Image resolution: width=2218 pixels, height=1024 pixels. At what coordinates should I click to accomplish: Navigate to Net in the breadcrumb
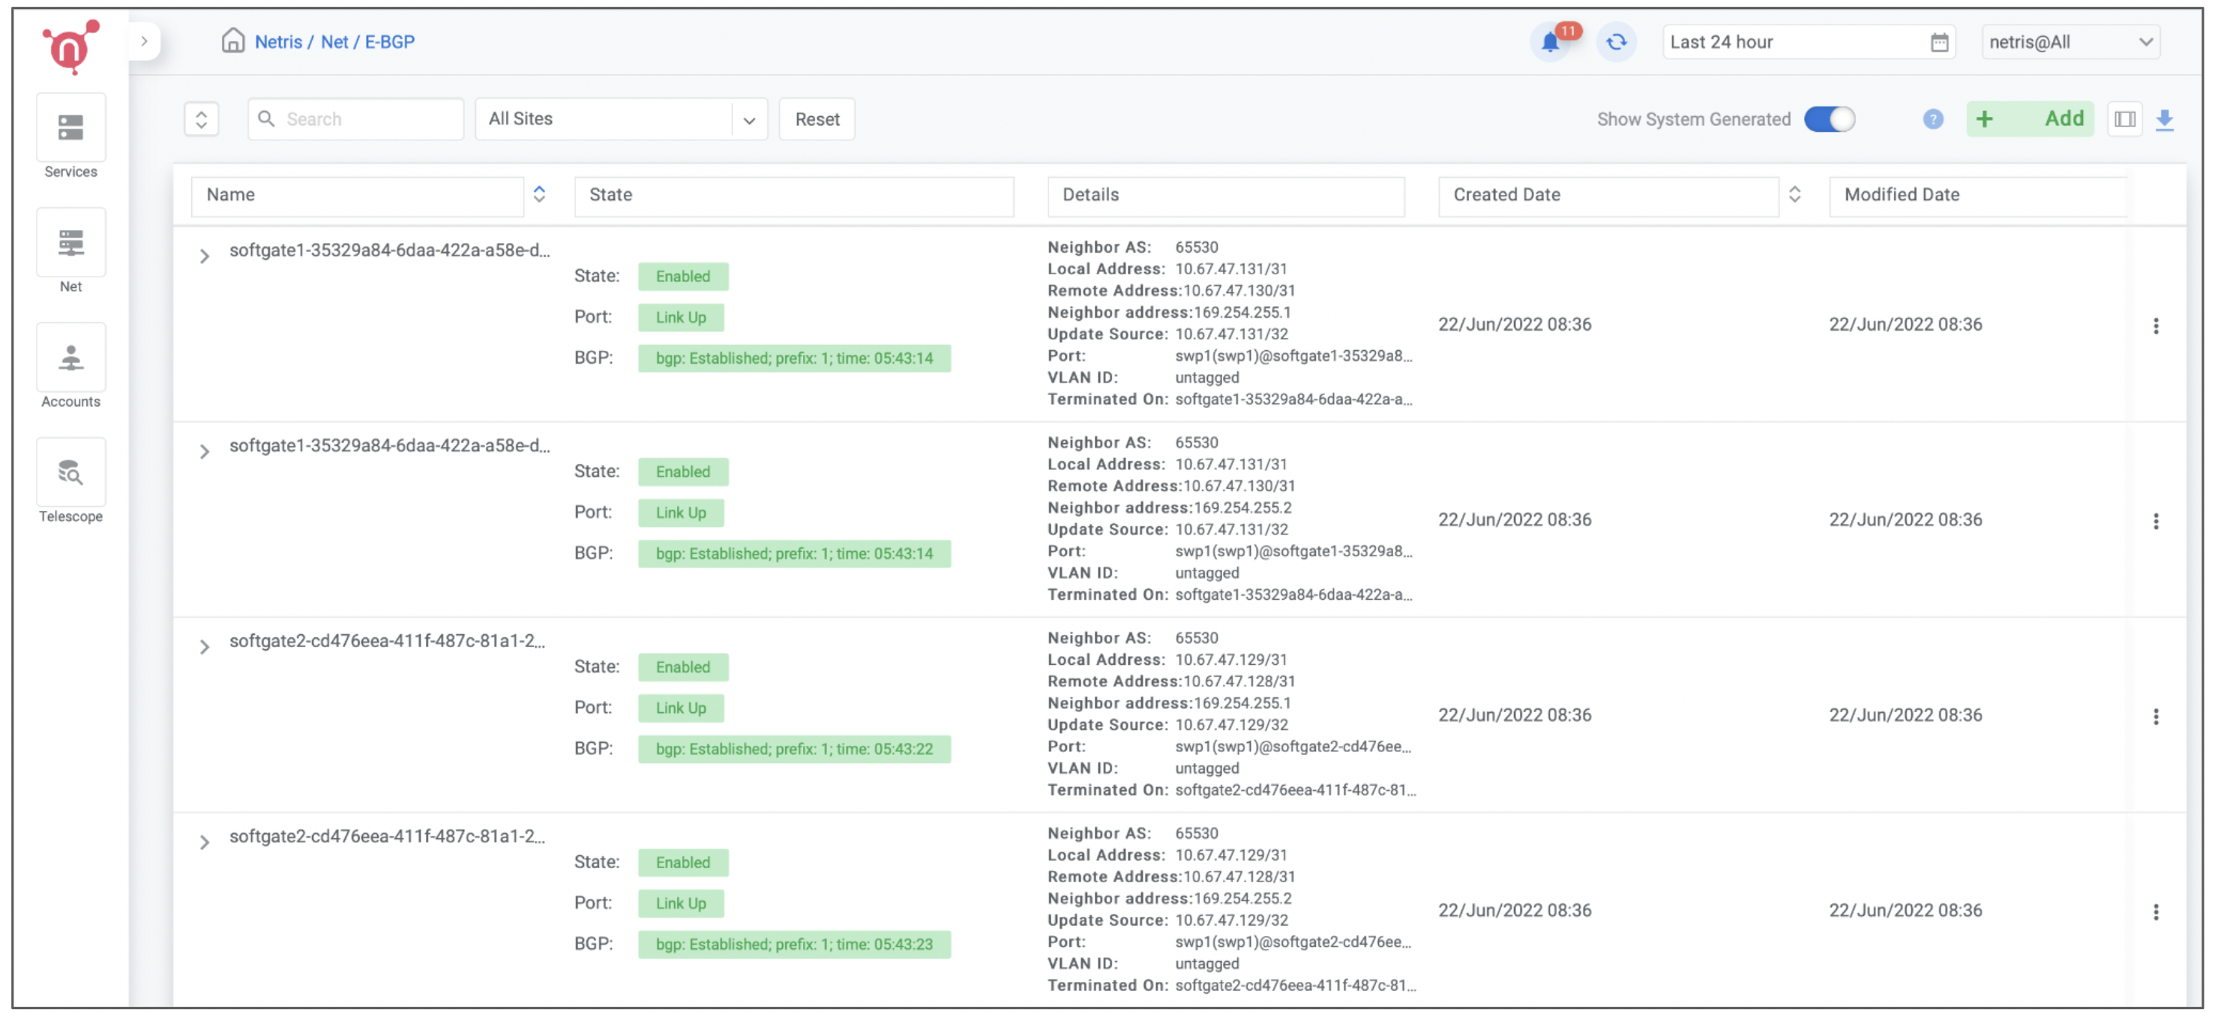tap(335, 41)
